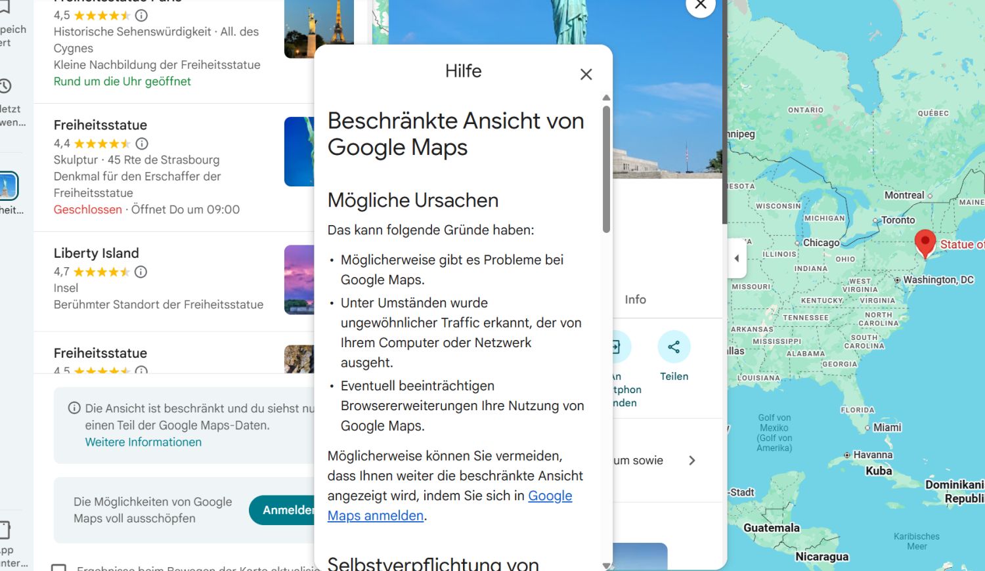
Task: Close the place panel with round X
Action: coord(700,5)
